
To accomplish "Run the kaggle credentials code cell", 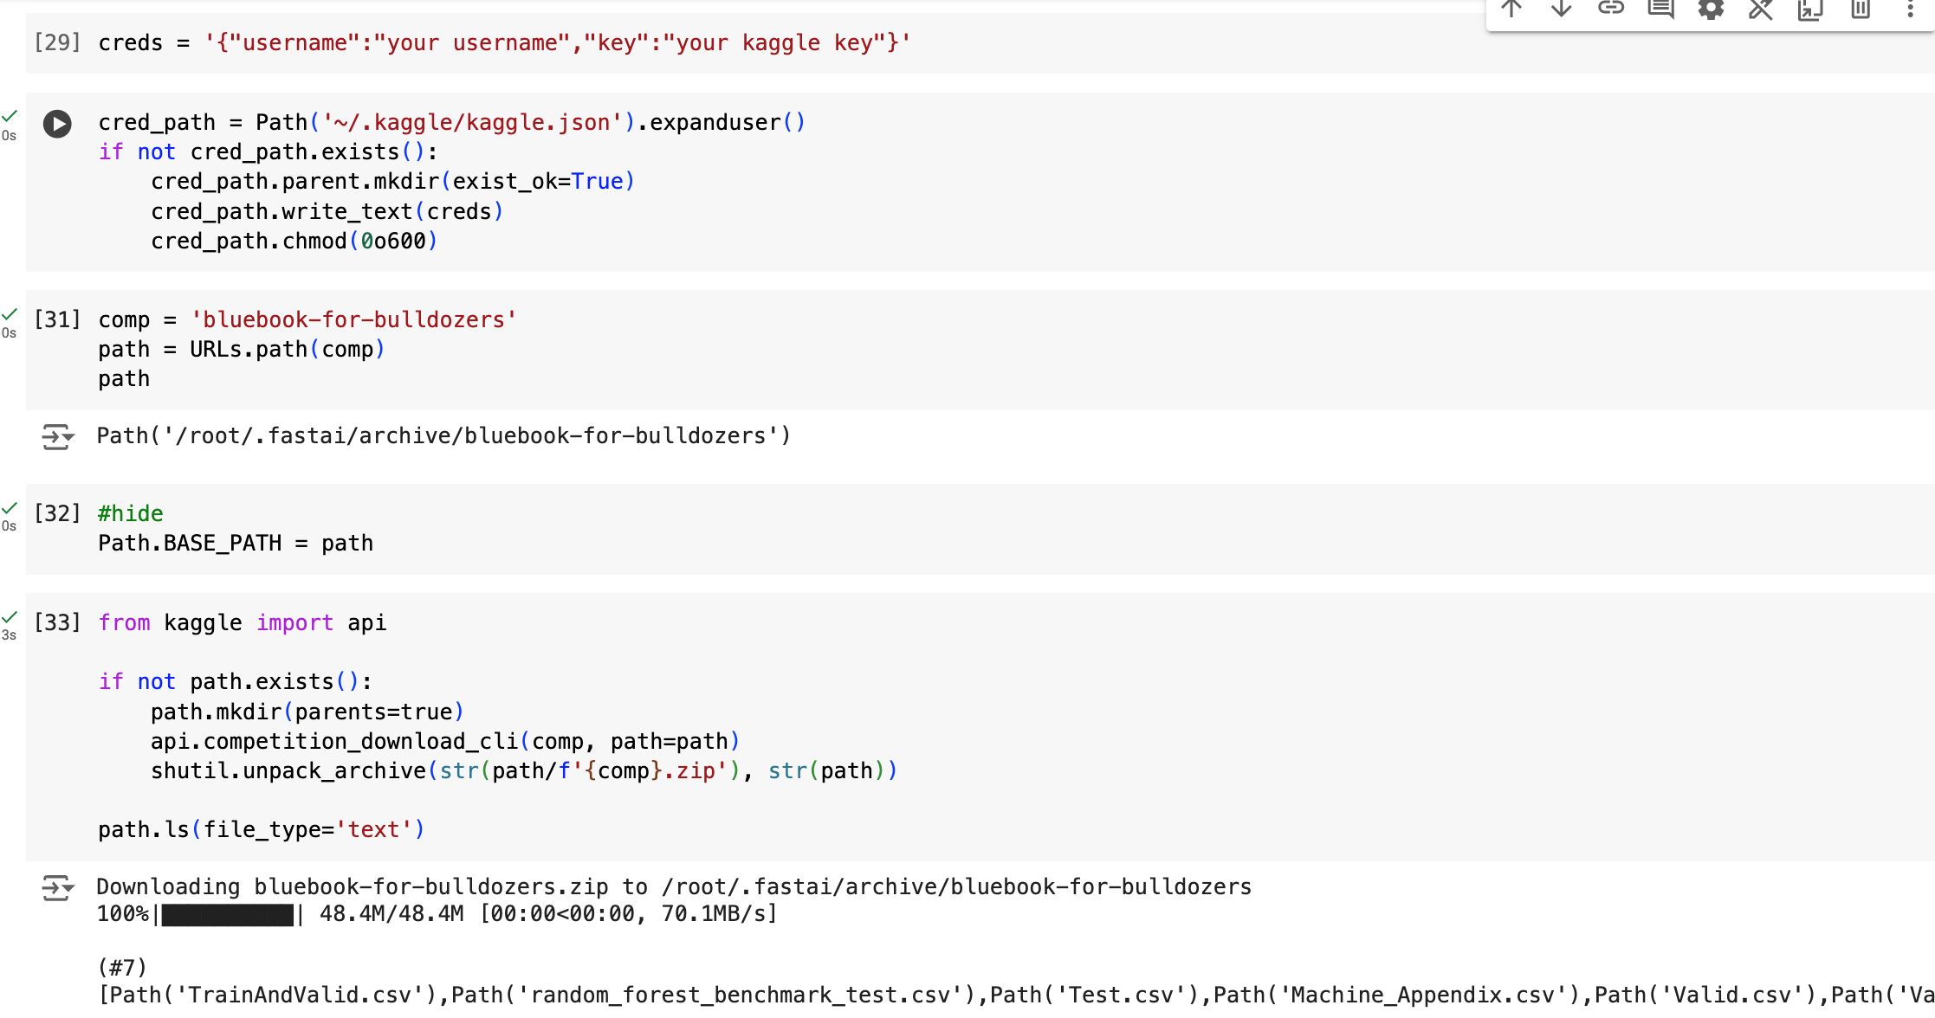I will click(57, 124).
